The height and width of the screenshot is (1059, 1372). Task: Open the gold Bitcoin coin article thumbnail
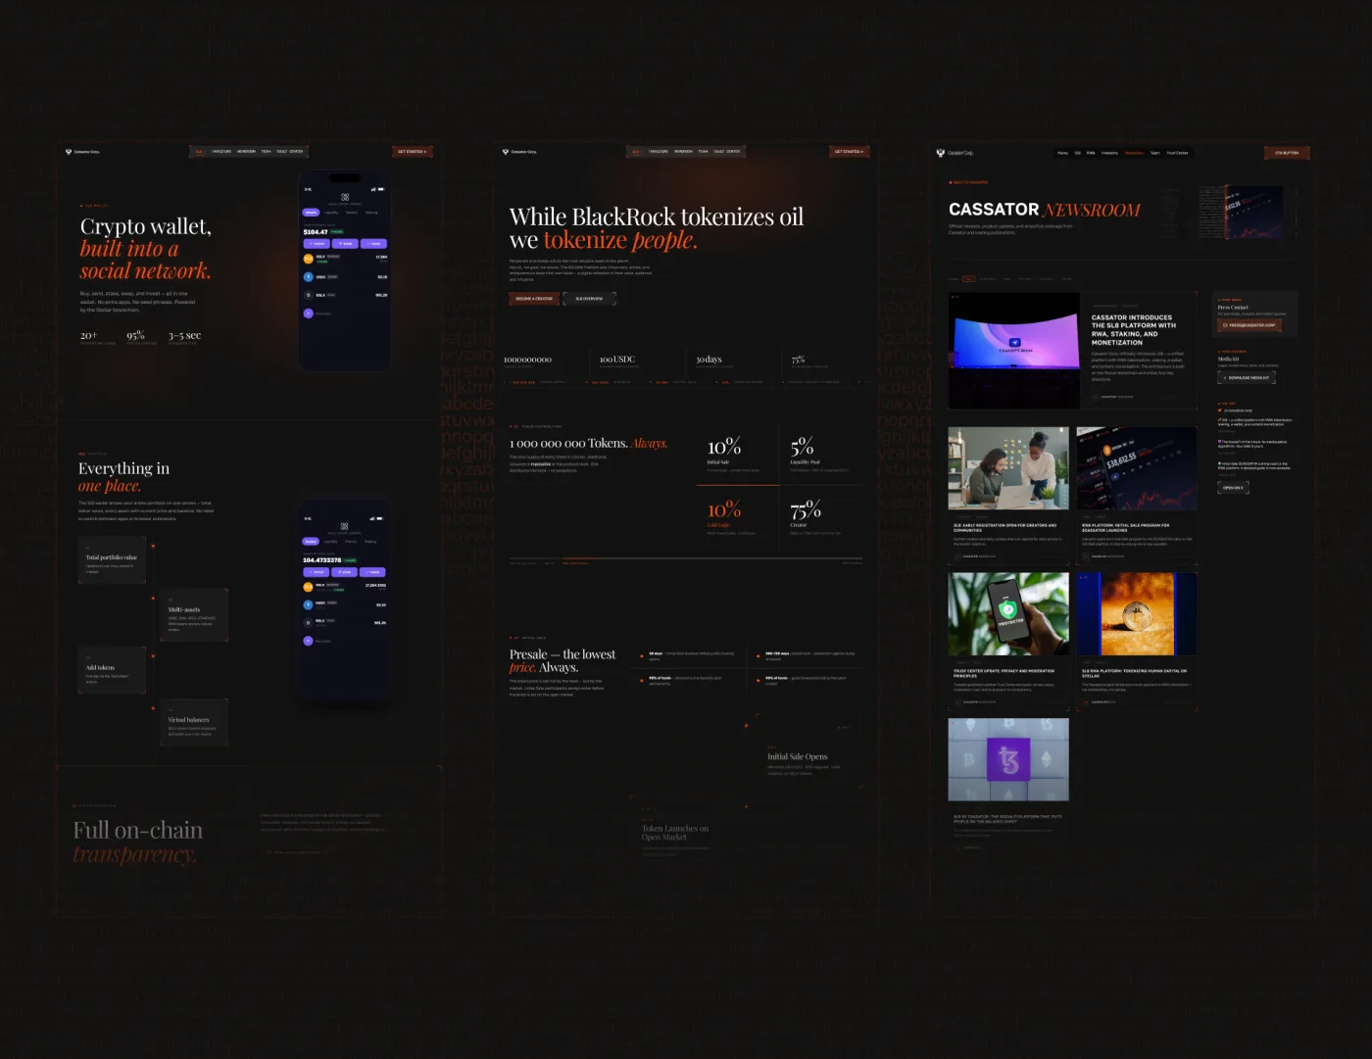click(x=1137, y=614)
